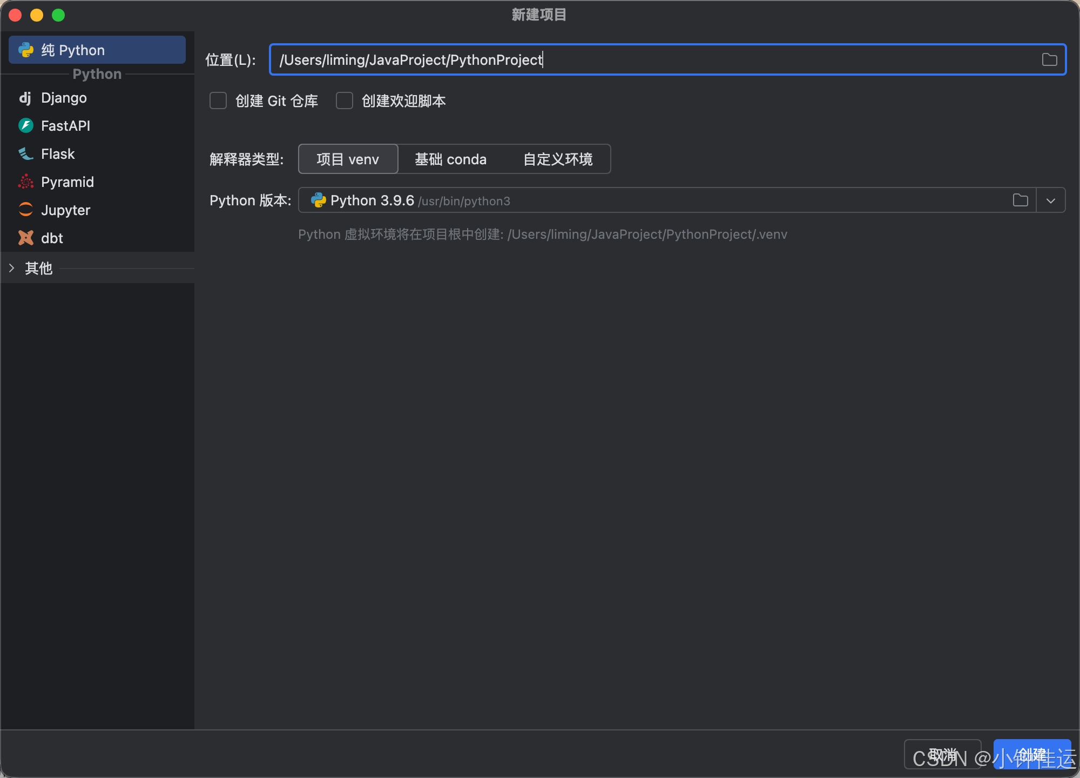Expand the 其他 section
Image resolution: width=1080 pixels, height=778 pixels.
click(x=12, y=268)
